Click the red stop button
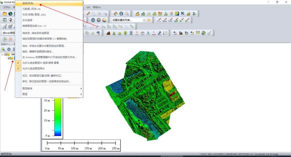291x157 pixels. click(11, 39)
